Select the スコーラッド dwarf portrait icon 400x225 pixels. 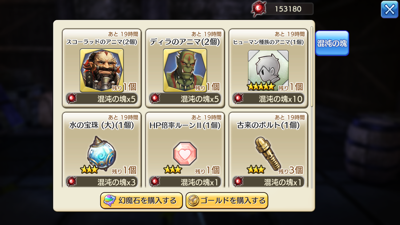pos(102,70)
